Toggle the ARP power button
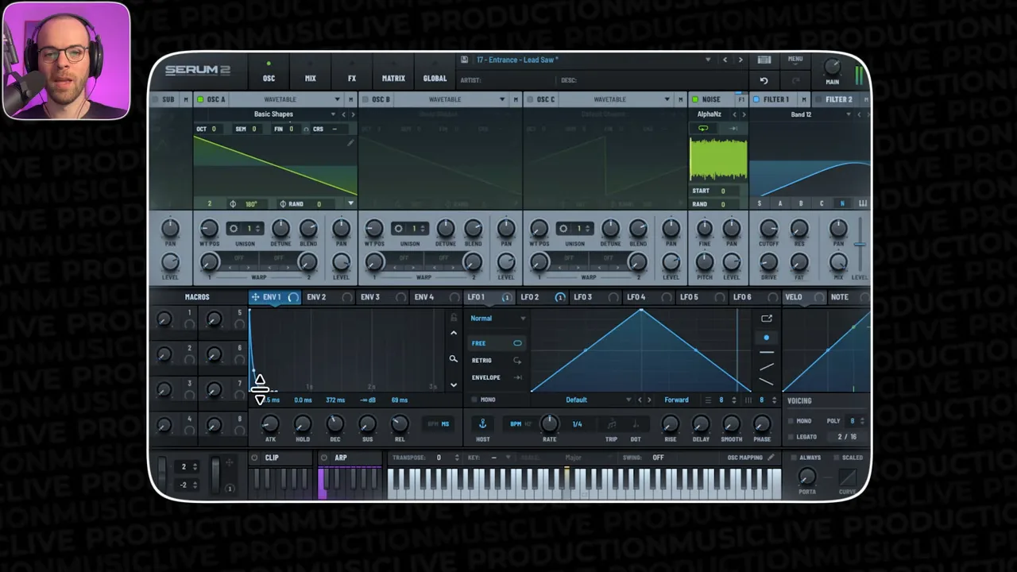The image size is (1017, 572). 324,458
